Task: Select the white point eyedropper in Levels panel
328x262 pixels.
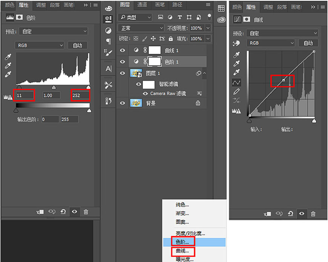Action: pos(8,74)
